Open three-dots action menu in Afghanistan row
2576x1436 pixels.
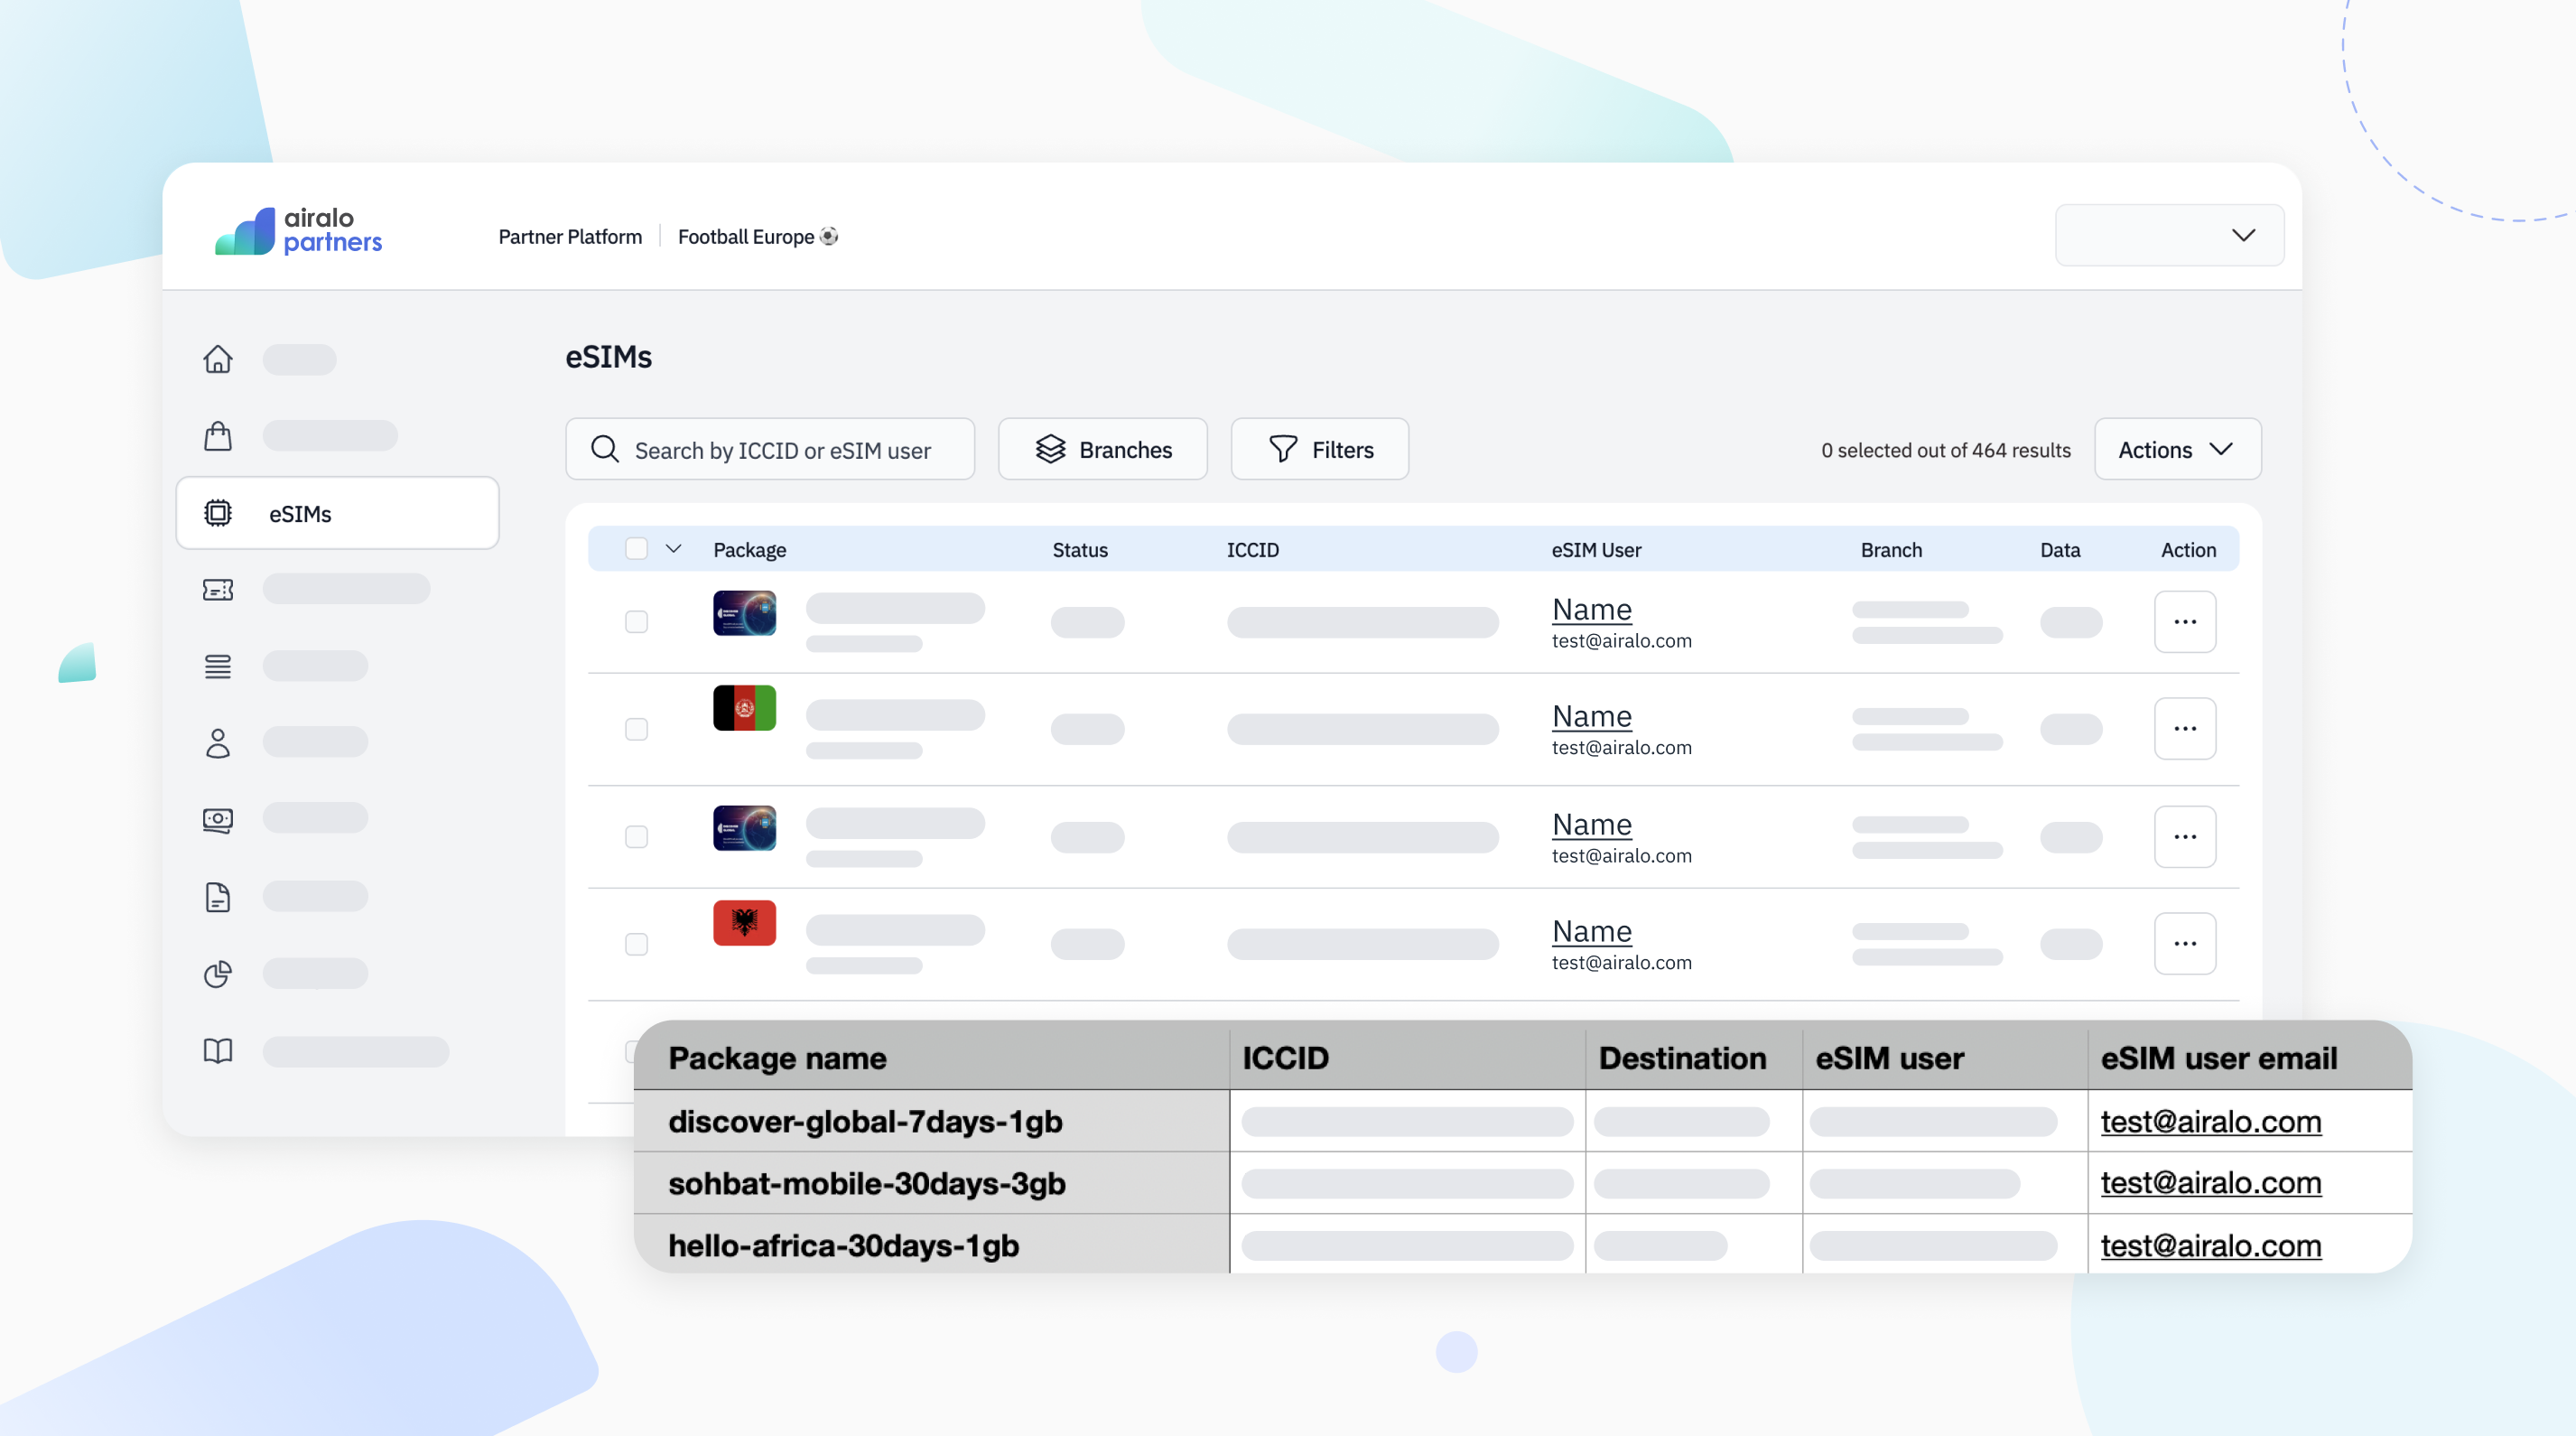(x=2185, y=729)
